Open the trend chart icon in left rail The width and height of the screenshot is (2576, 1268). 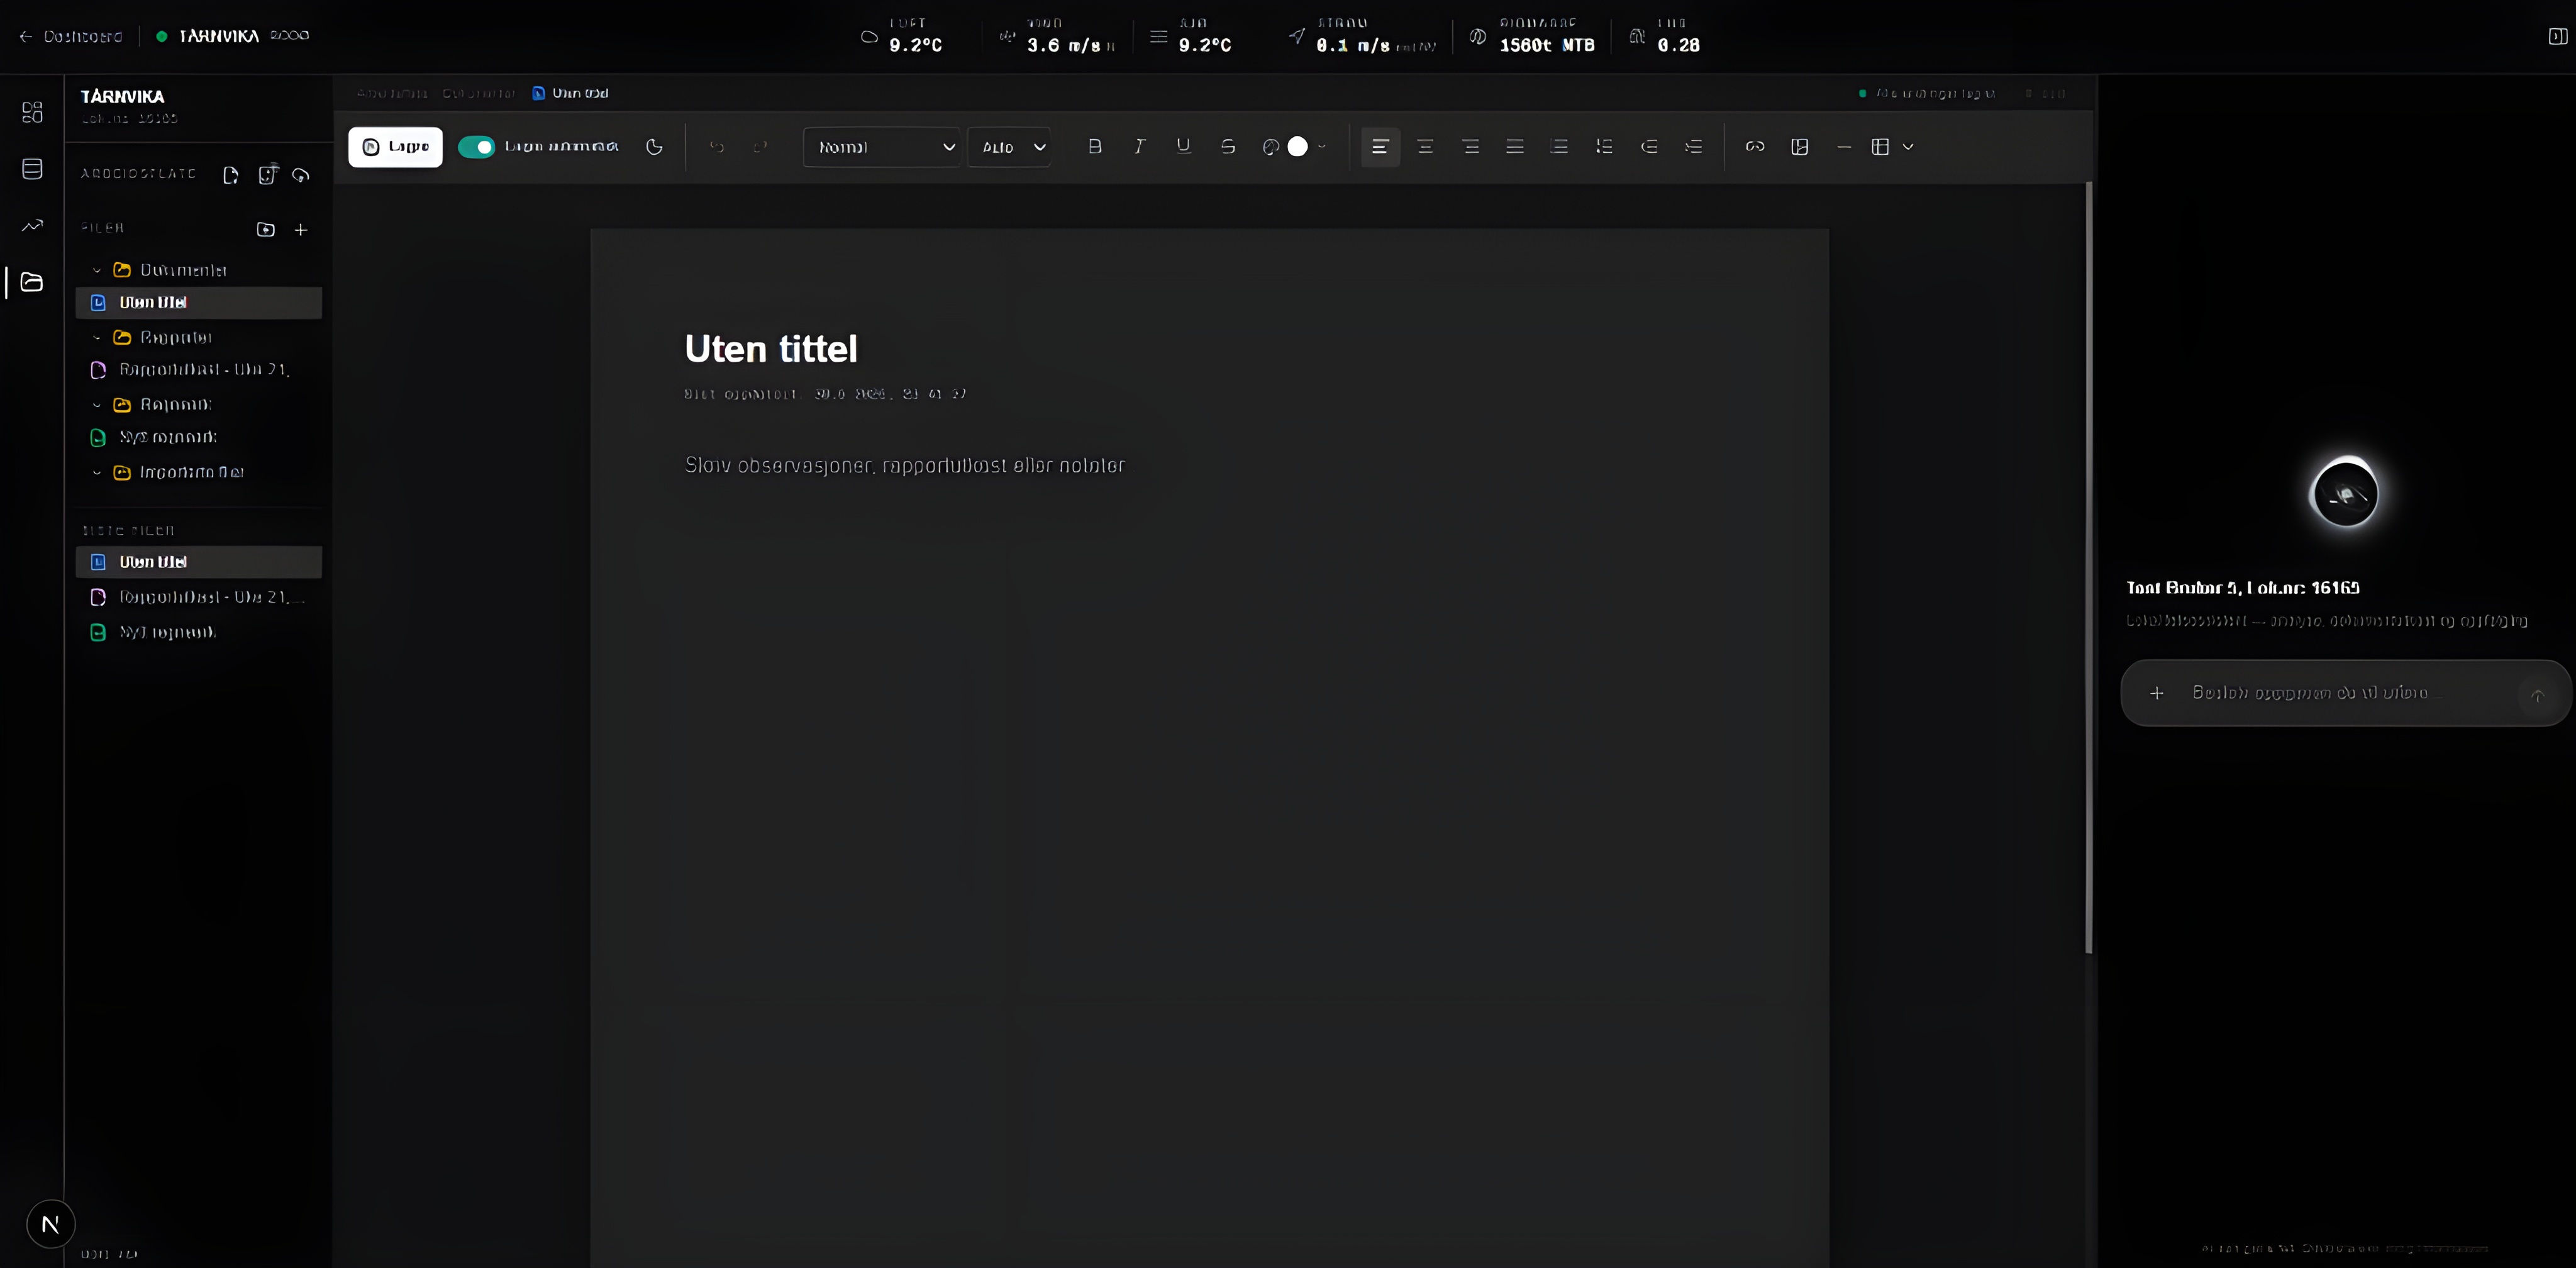click(32, 225)
